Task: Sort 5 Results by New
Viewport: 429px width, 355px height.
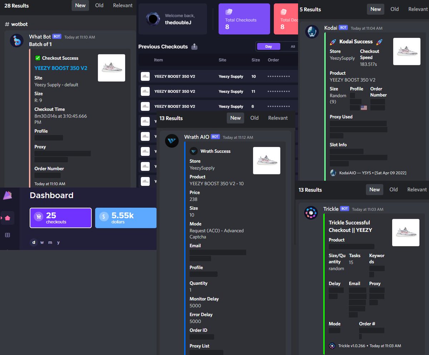Action: point(376,9)
